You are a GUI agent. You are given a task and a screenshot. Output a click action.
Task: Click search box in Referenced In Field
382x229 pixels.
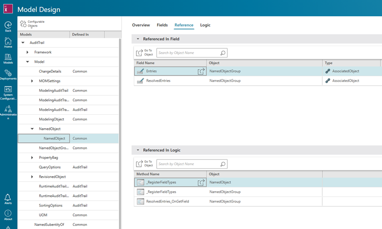(188, 52)
